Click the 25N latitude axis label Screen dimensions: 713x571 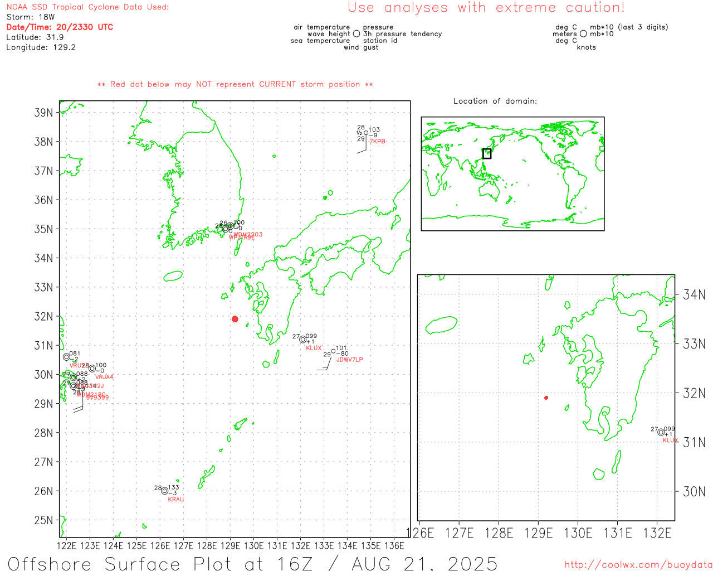[43, 520]
